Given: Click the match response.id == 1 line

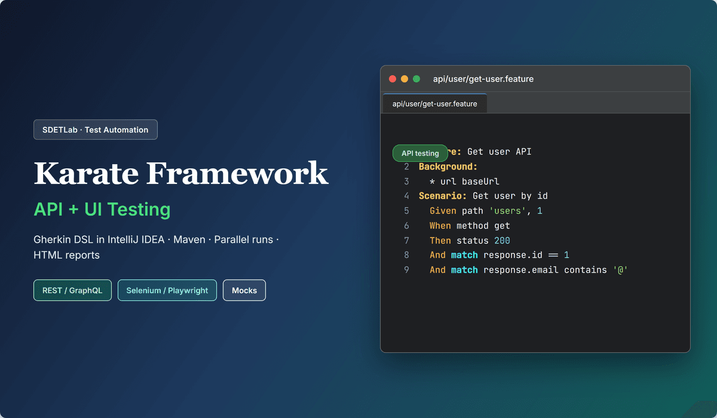Looking at the screenshot, I should coord(500,255).
